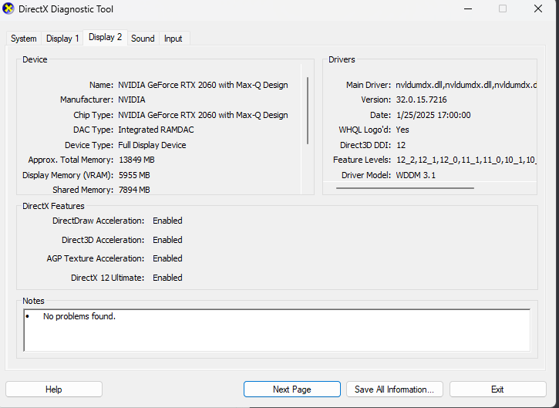This screenshot has width=559, height=408.
Task: Click the Device panel vertical scrollbar
Action: point(308,108)
